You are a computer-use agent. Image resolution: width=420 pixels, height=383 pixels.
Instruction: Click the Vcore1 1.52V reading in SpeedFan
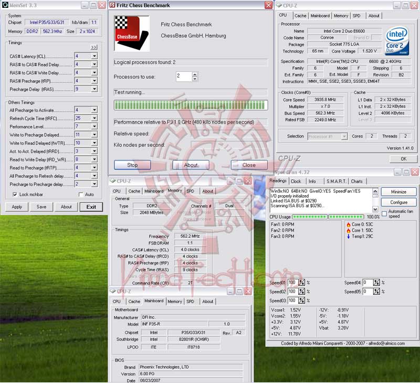pyautogui.click(x=286, y=310)
